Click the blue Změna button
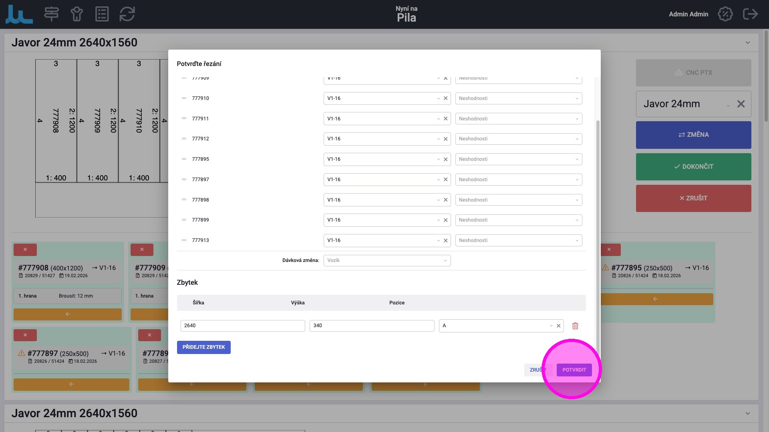The image size is (769, 432). [693, 135]
